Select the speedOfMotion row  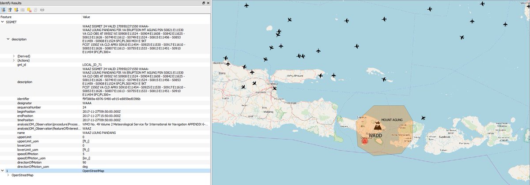tap(105, 154)
